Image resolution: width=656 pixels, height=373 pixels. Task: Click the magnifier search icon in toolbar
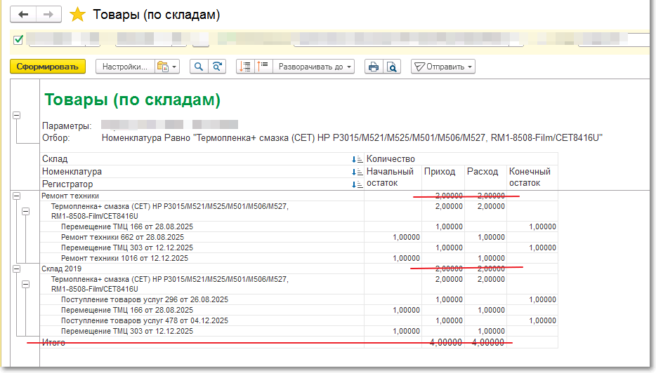tap(199, 67)
